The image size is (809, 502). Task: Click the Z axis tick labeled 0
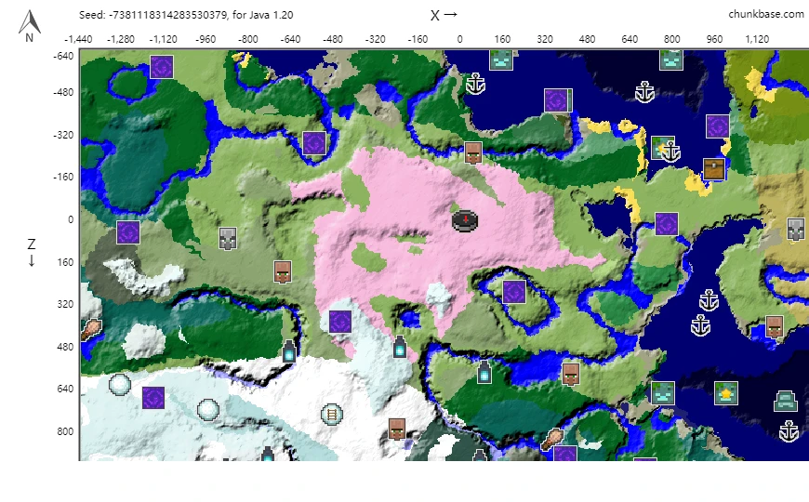71,219
